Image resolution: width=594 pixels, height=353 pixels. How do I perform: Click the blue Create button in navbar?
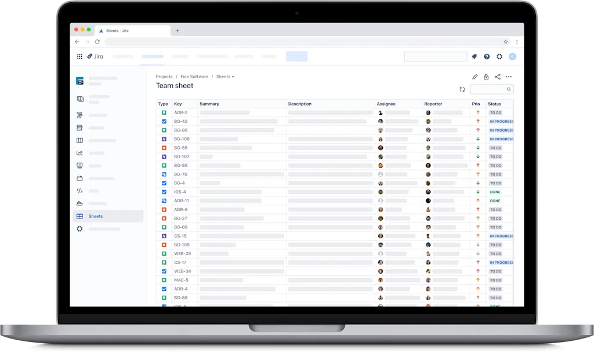[296, 57]
